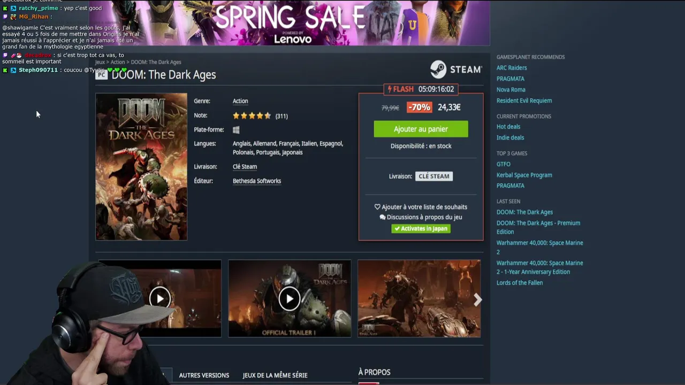Click chat username MG_Rihan

tap(34, 17)
